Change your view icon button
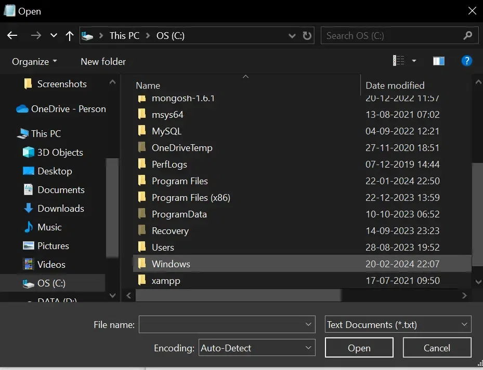Screen dimensions: 483x370 coord(398,61)
